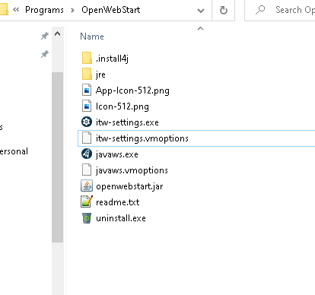Click the uninstall.exe trash bin icon
The image size is (315, 295).
coord(87,218)
